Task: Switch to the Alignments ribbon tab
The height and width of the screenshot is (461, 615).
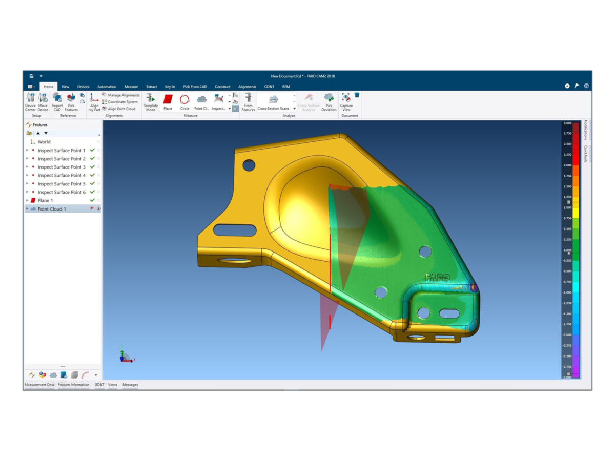Action: (x=247, y=86)
